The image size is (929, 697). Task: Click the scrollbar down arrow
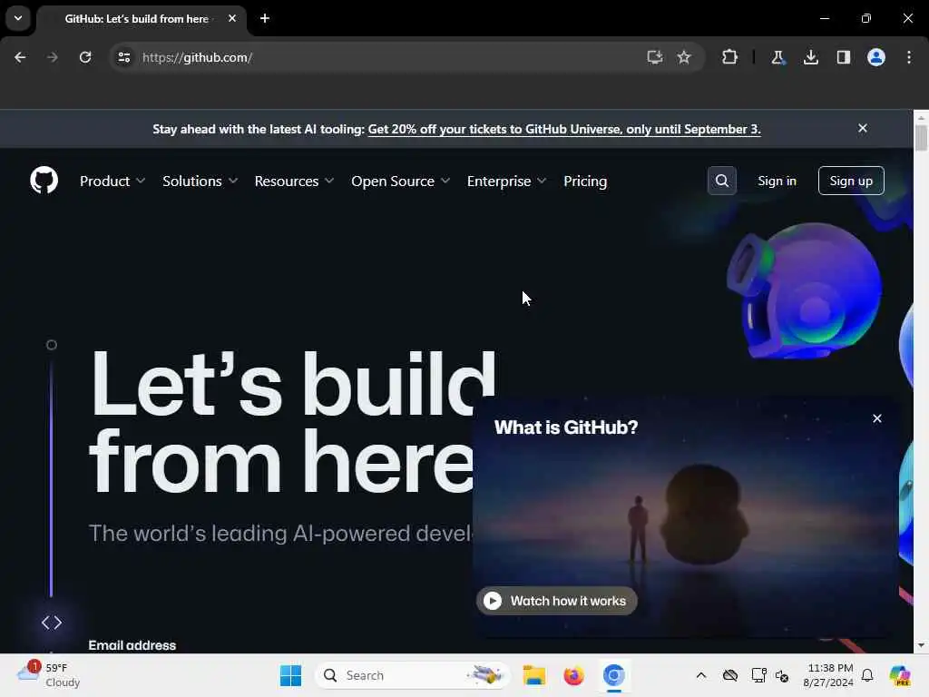click(921, 645)
